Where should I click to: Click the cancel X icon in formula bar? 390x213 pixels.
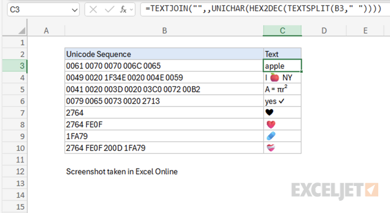(x=93, y=10)
